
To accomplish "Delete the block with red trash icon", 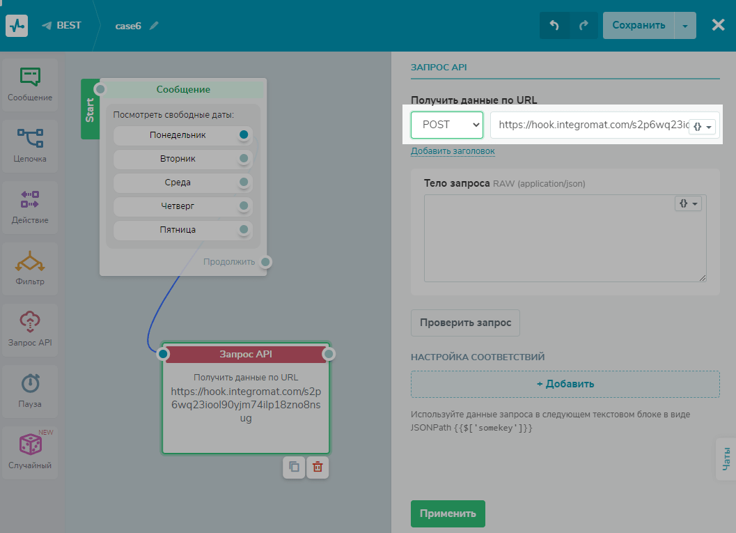I will (x=318, y=467).
